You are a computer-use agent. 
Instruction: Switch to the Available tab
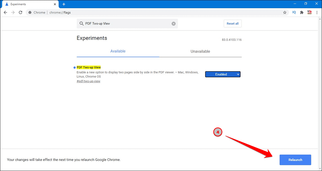click(118, 51)
